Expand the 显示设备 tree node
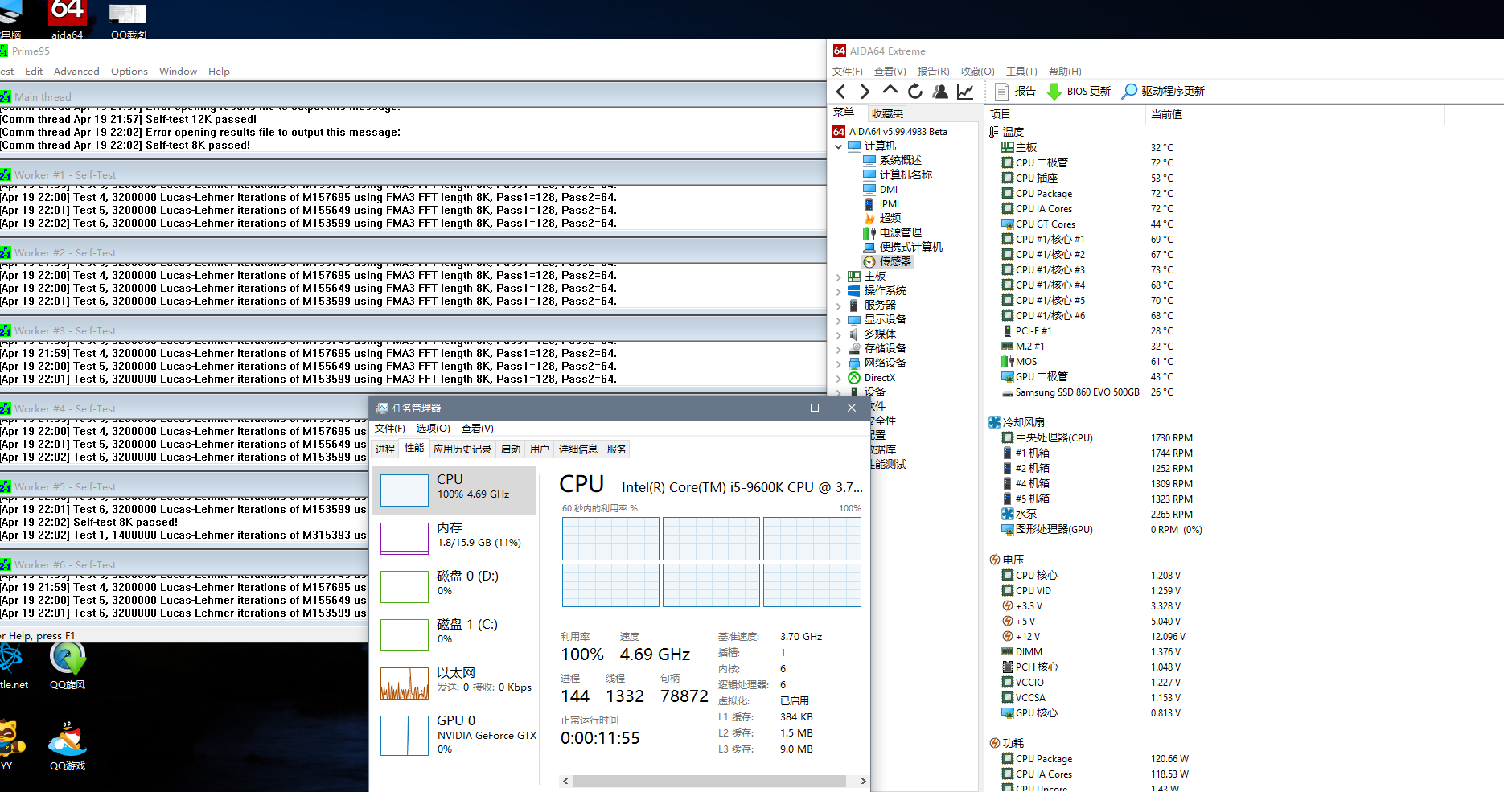Screen dimensions: 1504x792 point(839,320)
